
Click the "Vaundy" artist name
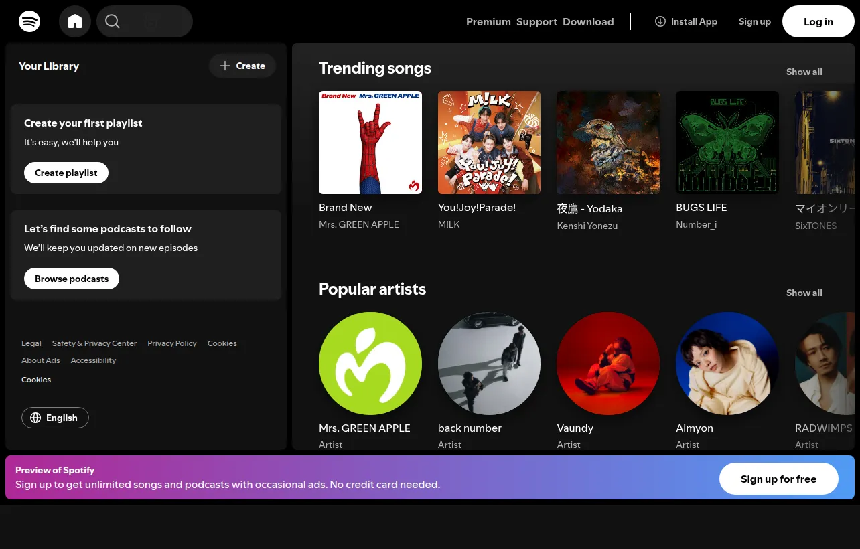(575, 428)
